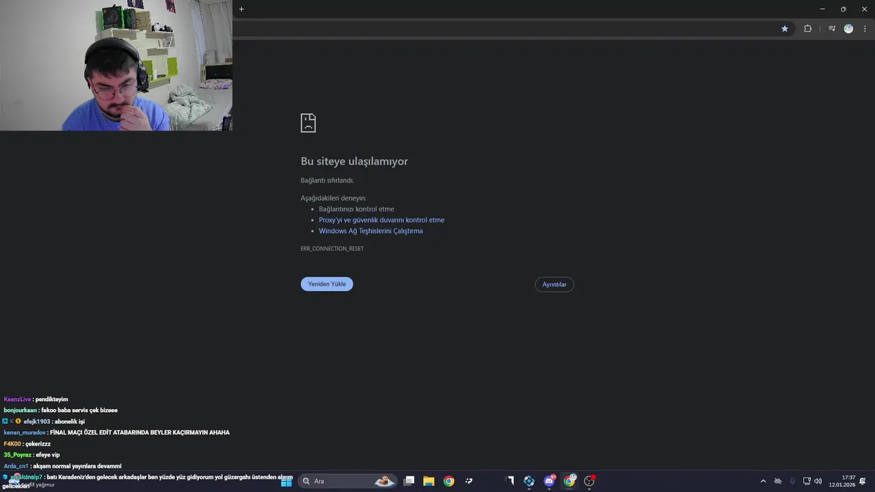This screenshot has height=492, width=875.
Task: Restore down the Chrome window
Action: pyautogui.click(x=843, y=9)
